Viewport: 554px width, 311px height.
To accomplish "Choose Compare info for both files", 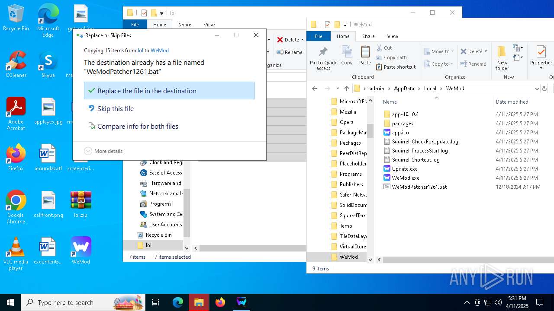I will (x=169, y=126).
